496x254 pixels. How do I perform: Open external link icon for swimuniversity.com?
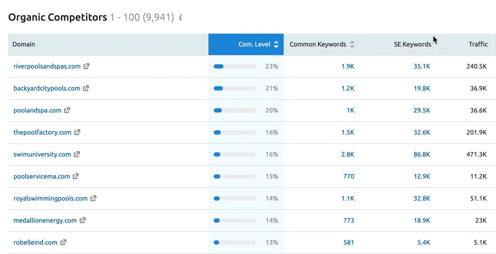pyautogui.click(x=77, y=154)
